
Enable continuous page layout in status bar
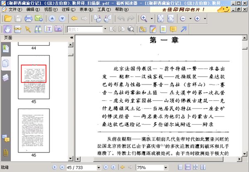(x=188, y=167)
